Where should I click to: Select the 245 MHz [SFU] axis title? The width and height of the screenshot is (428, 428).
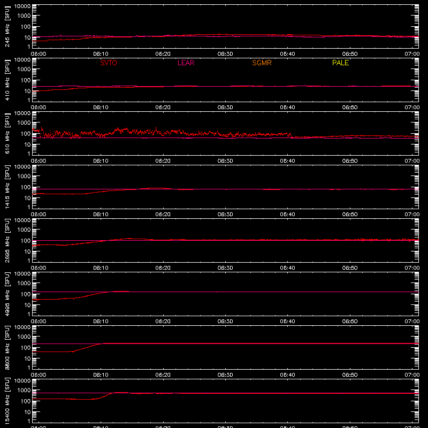click(x=7, y=26)
